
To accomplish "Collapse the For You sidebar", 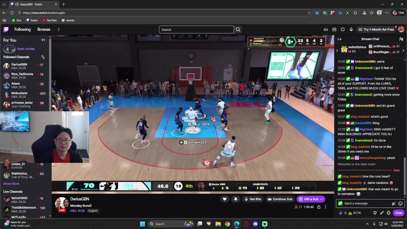I will (43, 40).
